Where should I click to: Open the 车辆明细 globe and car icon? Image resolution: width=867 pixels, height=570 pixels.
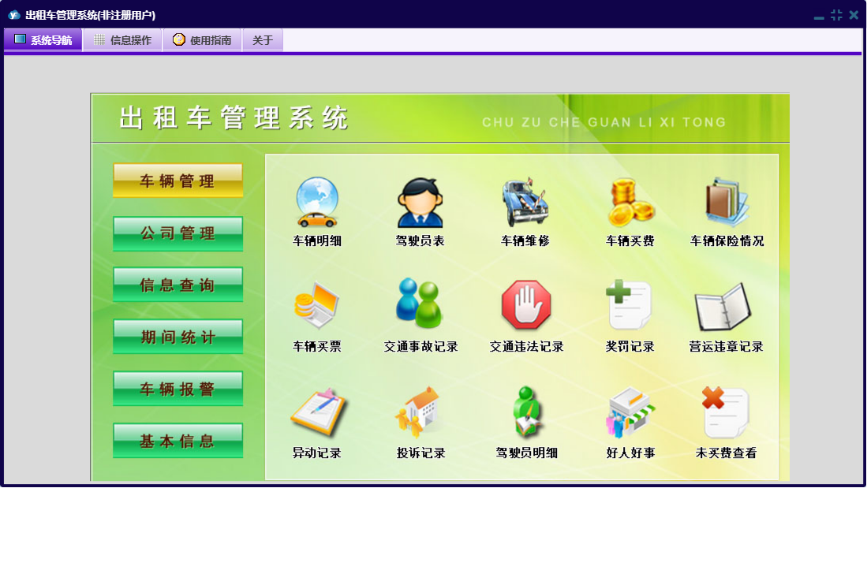pos(317,202)
